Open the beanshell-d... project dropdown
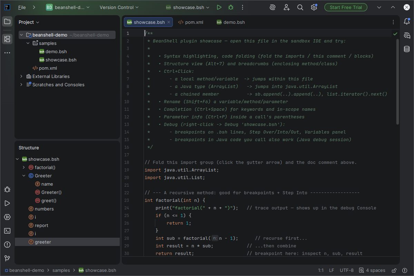The height and width of the screenshot is (276, 414). [68, 7]
